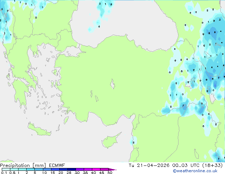Pick the 35–40 mm violet legend swatch
This screenshot has width=225, height=174.
point(88,169)
